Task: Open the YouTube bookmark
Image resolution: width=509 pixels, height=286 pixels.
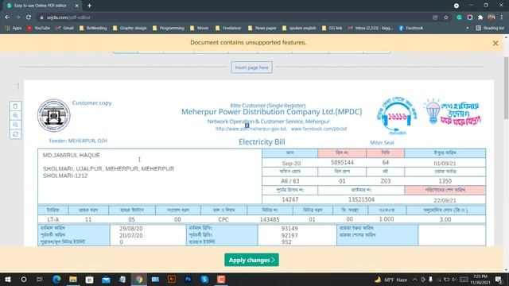Action: (x=39, y=29)
